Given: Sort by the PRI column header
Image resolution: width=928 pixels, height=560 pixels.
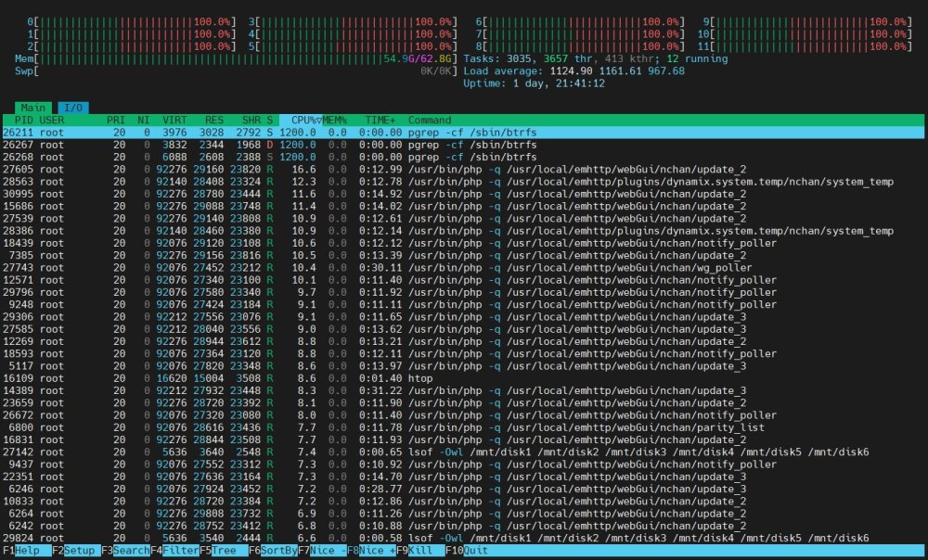Looking at the screenshot, I should (x=116, y=120).
